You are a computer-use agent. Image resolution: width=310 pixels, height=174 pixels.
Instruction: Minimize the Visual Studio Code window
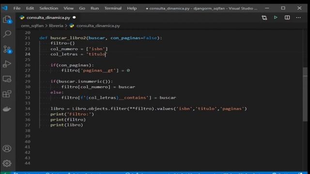pos(267,8)
